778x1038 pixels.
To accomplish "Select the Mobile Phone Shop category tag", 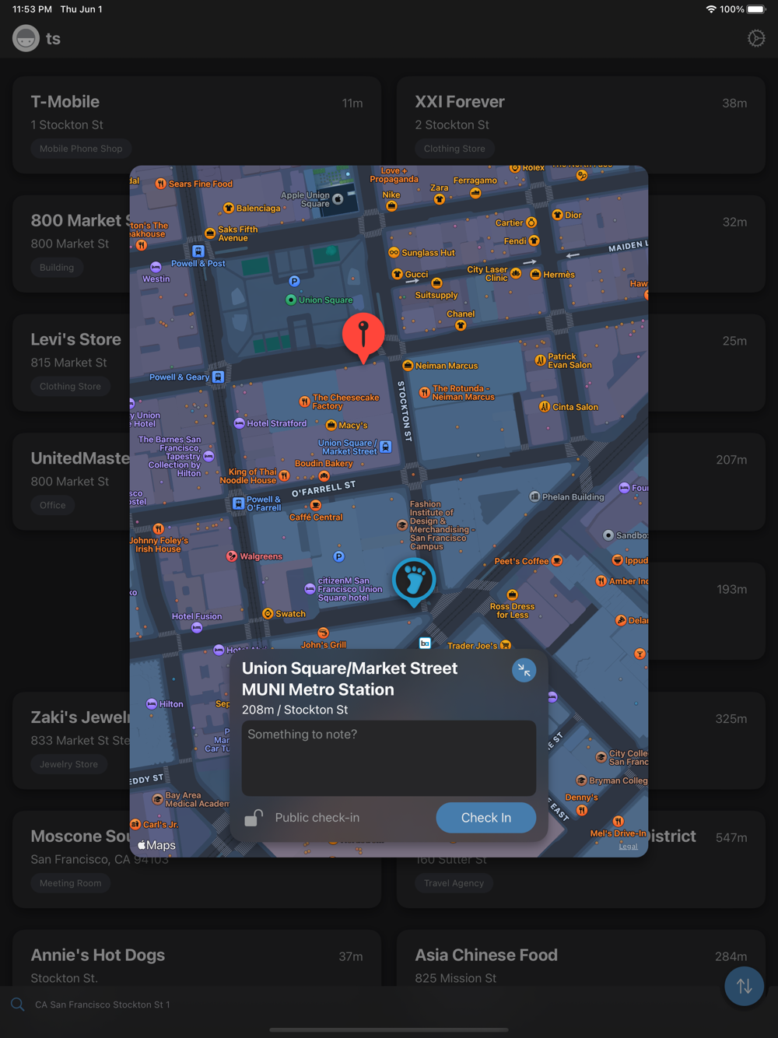I will tap(81, 149).
